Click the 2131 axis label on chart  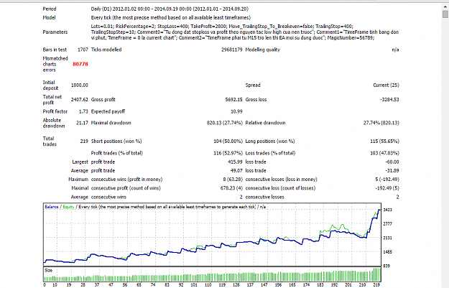[387, 238]
